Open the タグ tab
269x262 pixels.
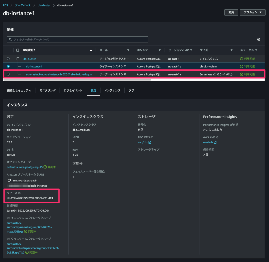[x=131, y=90]
